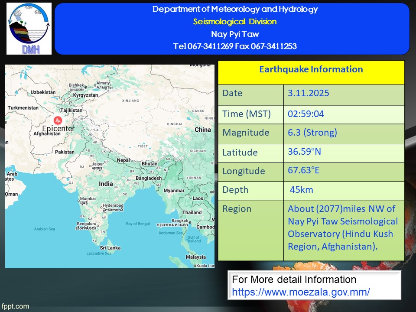Click the DMH logo
Viewport: 416px width, 312px height.
(29, 29)
